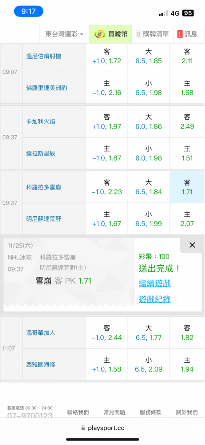
Task: Choose 主 −1.0, 1.87 Dallas Stars spread
Action: 107,154
